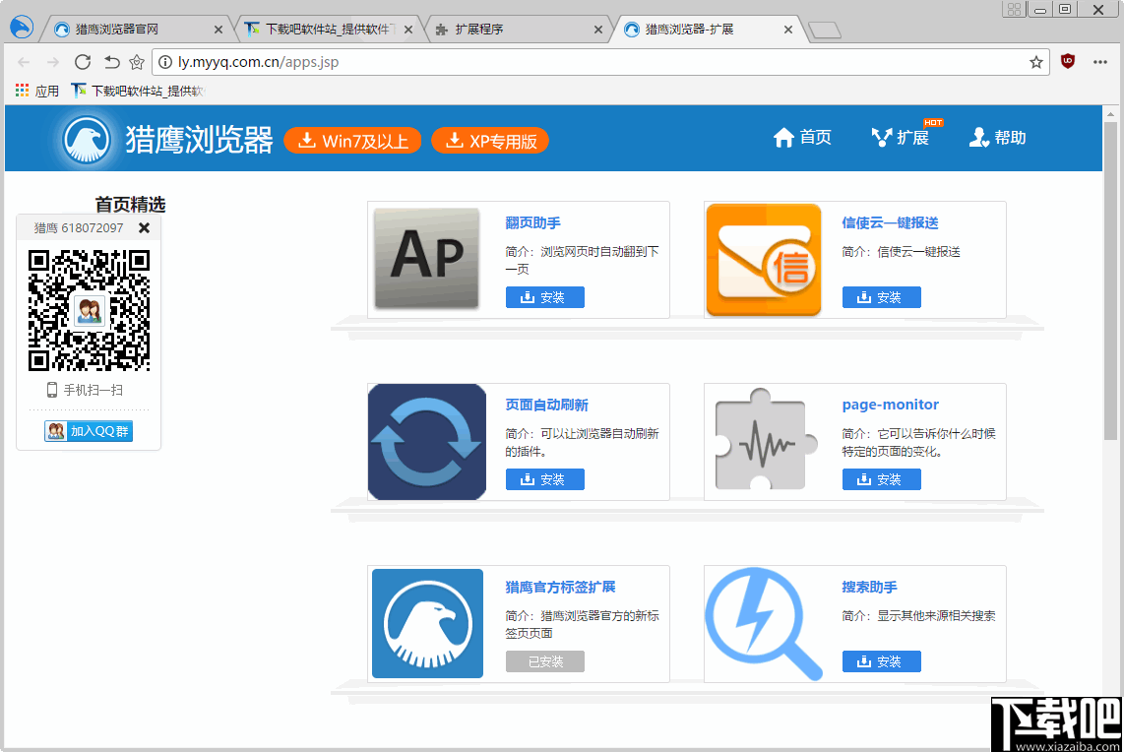Install the page-monitor extension
This screenshot has height=752, width=1124.
point(882,479)
